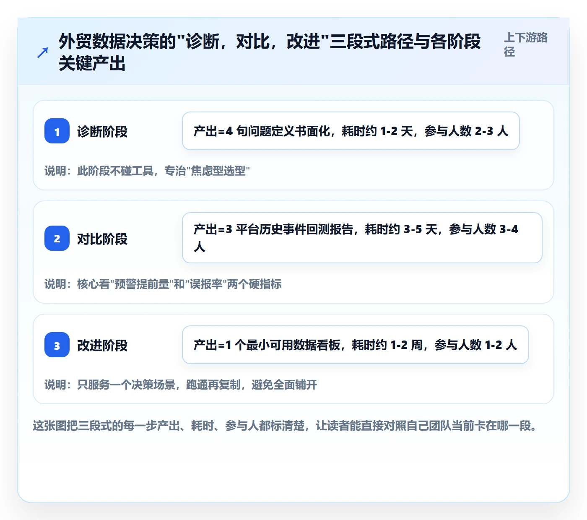The width and height of the screenshot is (587, 520).
Task: Click the number 2 step badge
Action: point(57,238)
